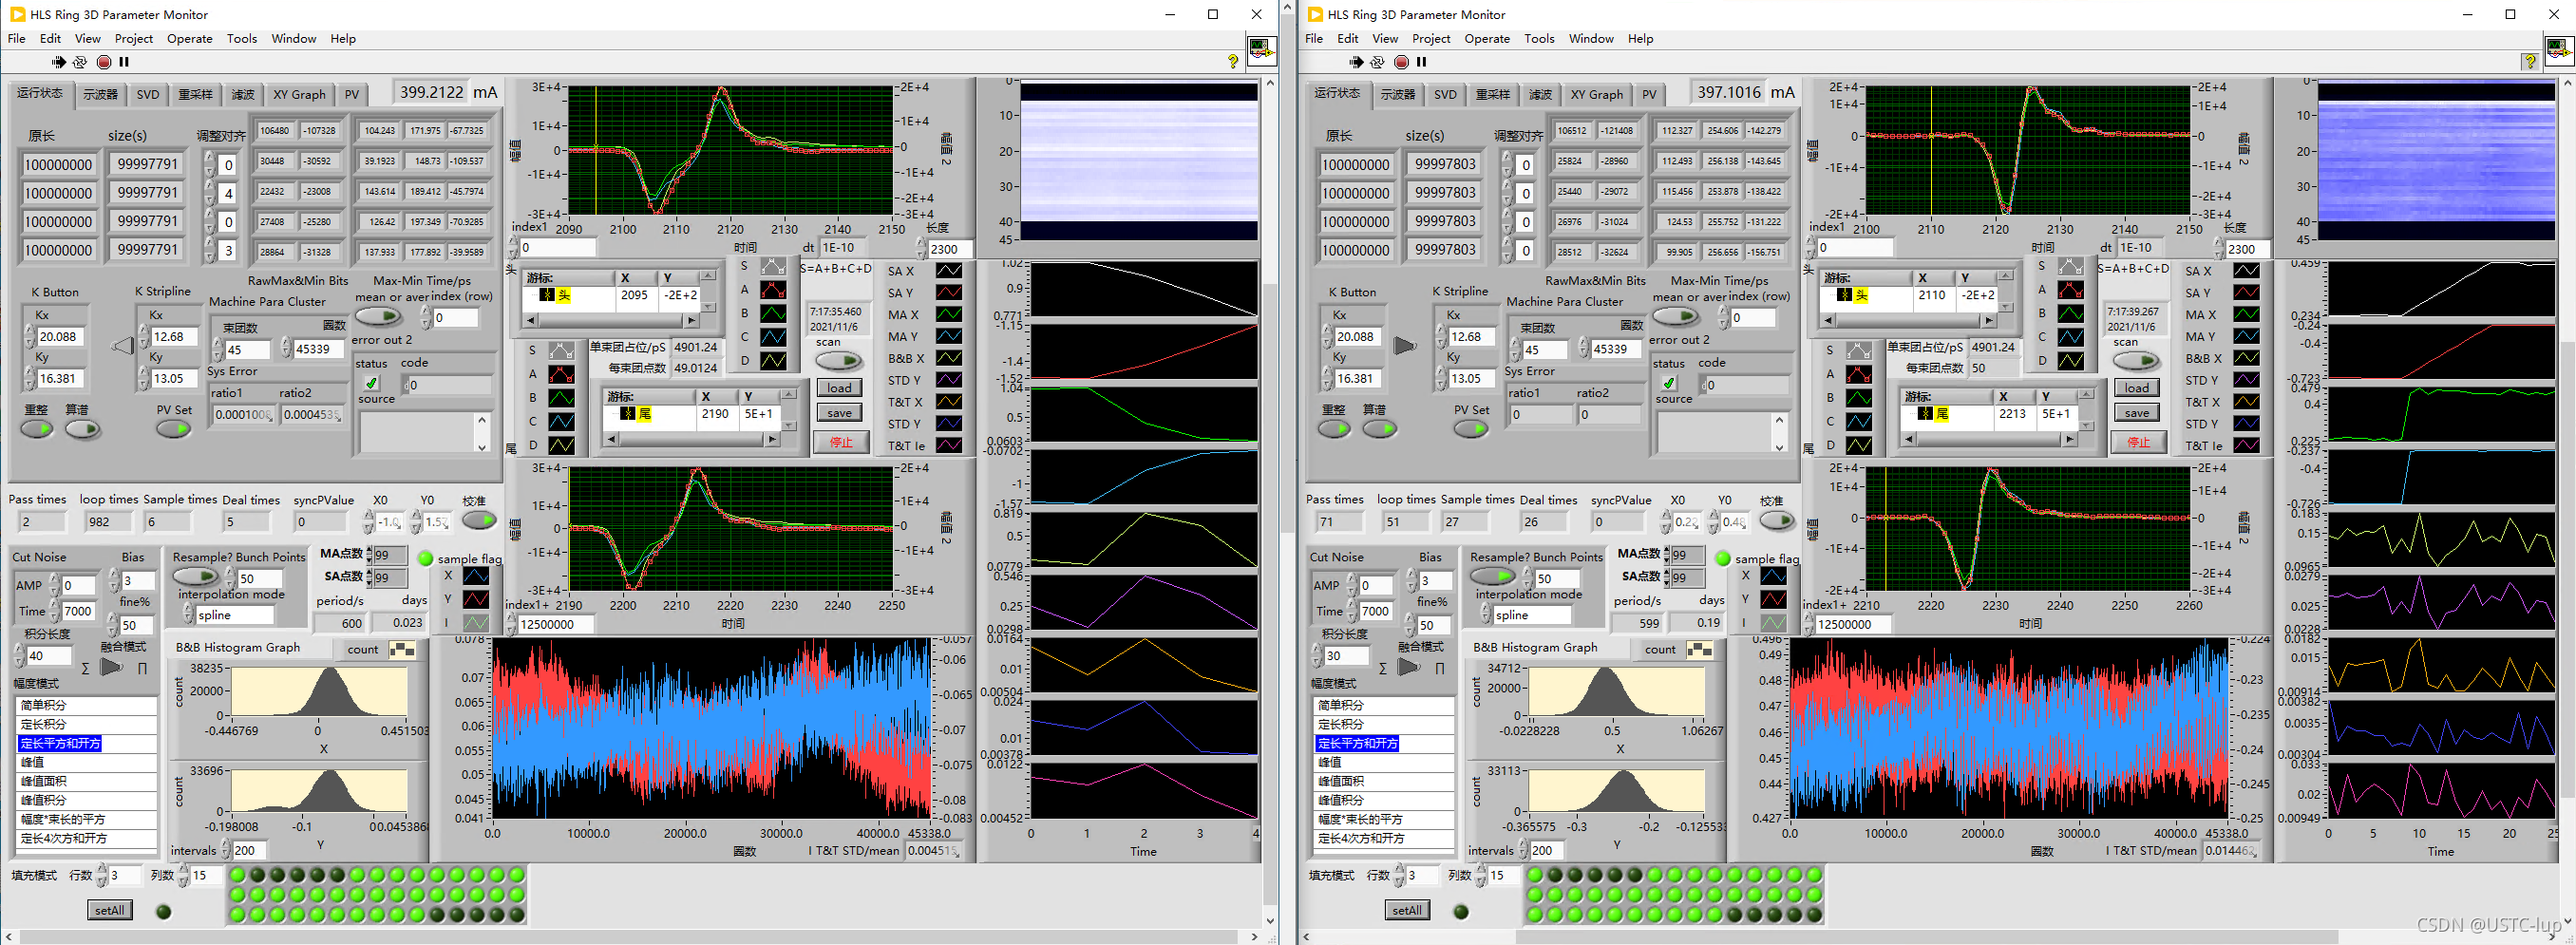Click the red A plot legend icon beside upper cursor table, left window

point(773,290)
